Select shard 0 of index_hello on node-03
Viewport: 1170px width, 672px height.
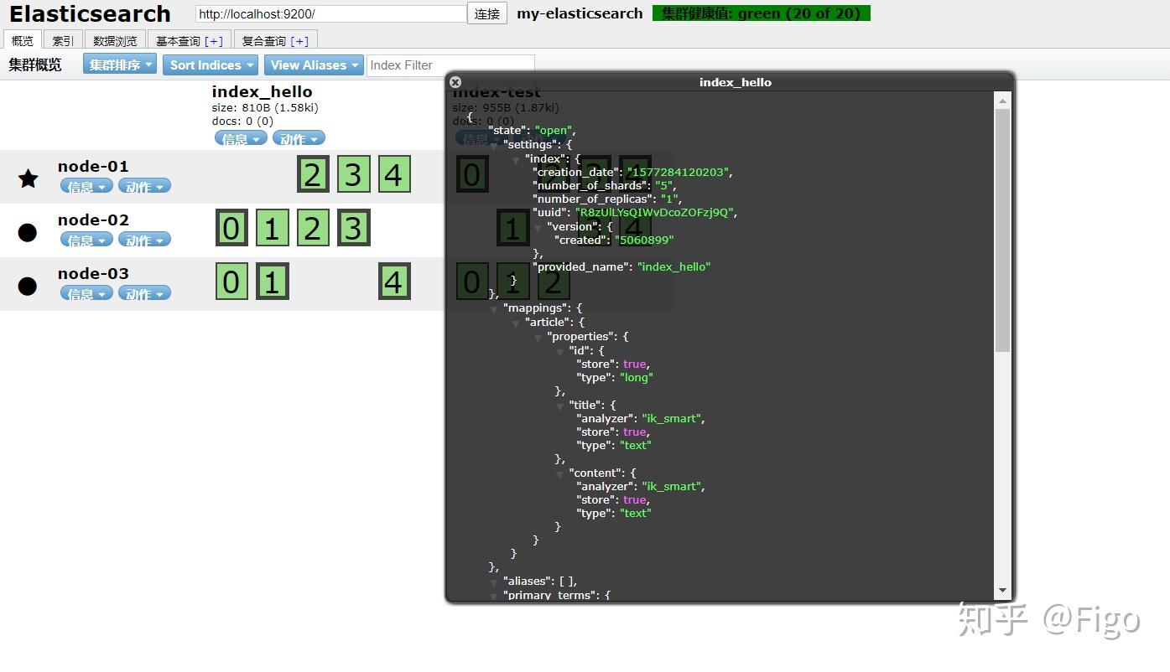click(231, 282)
